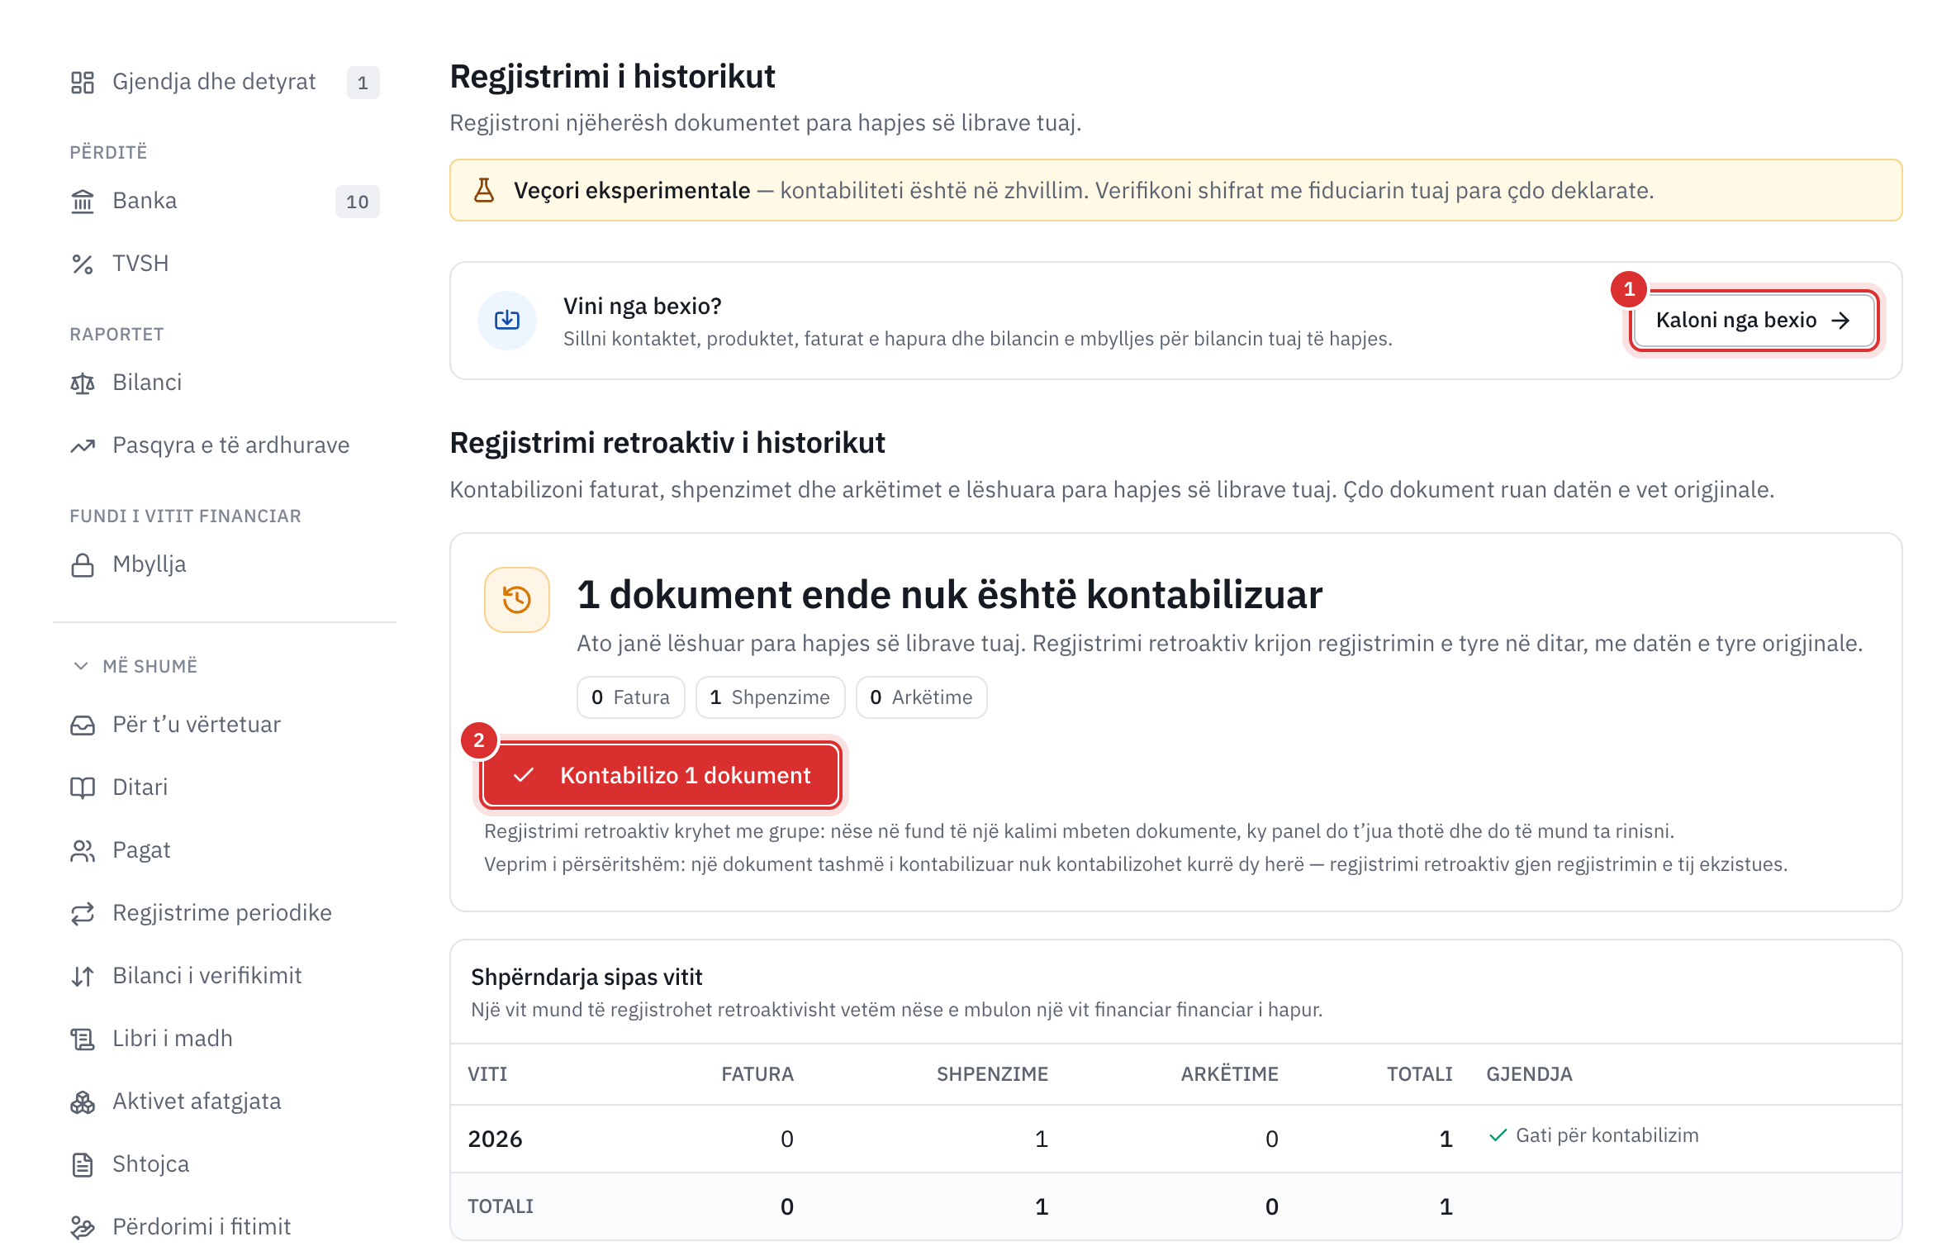Image resolution: width=1956 pixels, height=1256 pixels.
Task: Click the 1 Shpenzime chip
Action: (x=770, y=697)
